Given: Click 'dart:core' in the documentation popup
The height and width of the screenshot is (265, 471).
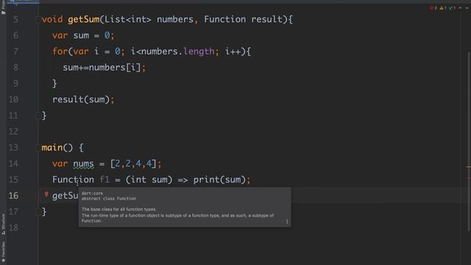Looking at the screenshot, I should 92,193.
